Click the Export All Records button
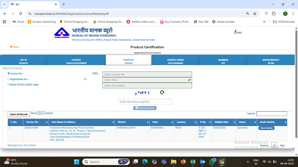Viewport: 298px width, 167px height. (x=19, y=114)
